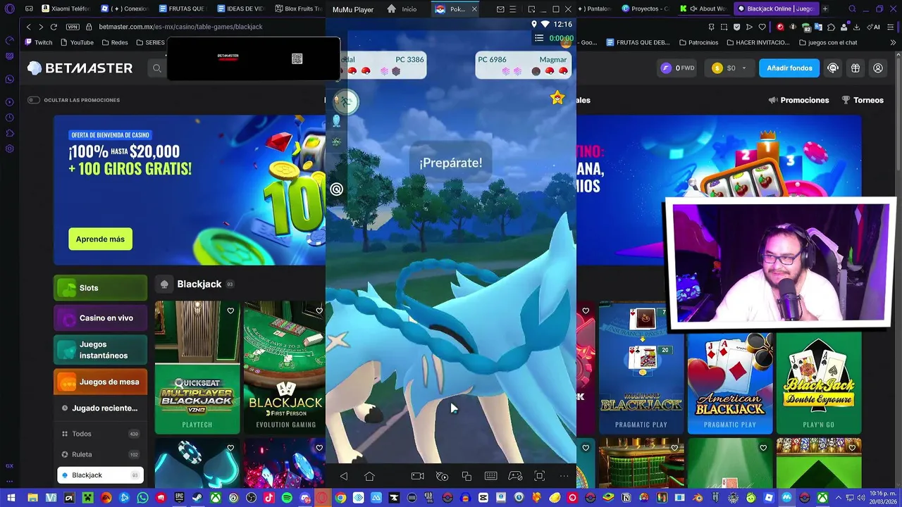The width and height of the screenshot is (902, 507).
Task: Click the 0:00:00 timer menu in MuMu
Action: (x=554, y=38)
